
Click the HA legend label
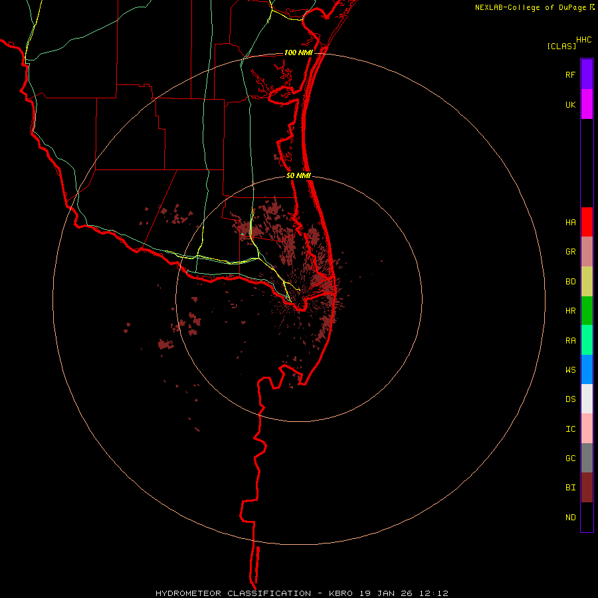pyautogui.click(x=571, y=223)
